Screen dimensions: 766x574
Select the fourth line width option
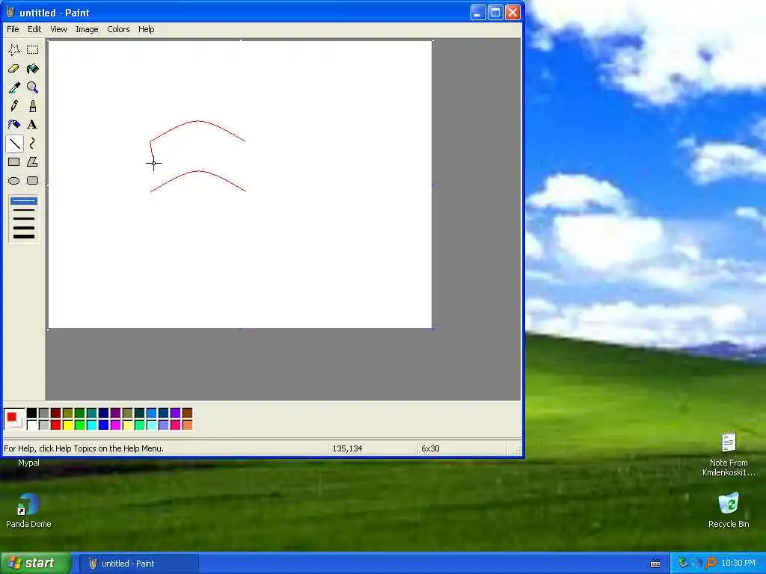point(23,227)
